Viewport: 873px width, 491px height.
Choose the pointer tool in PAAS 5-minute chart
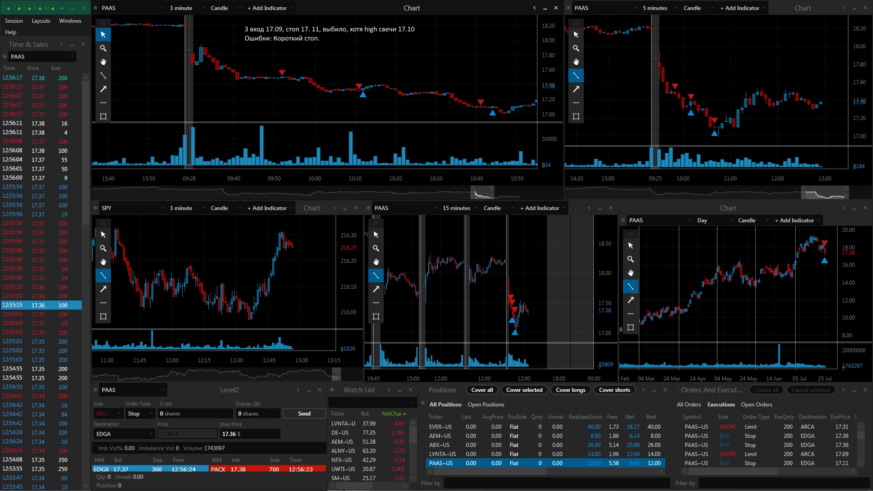pos(576,35)
